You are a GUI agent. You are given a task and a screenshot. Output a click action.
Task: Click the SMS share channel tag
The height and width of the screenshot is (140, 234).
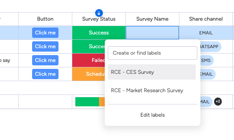tap(207, 60)
